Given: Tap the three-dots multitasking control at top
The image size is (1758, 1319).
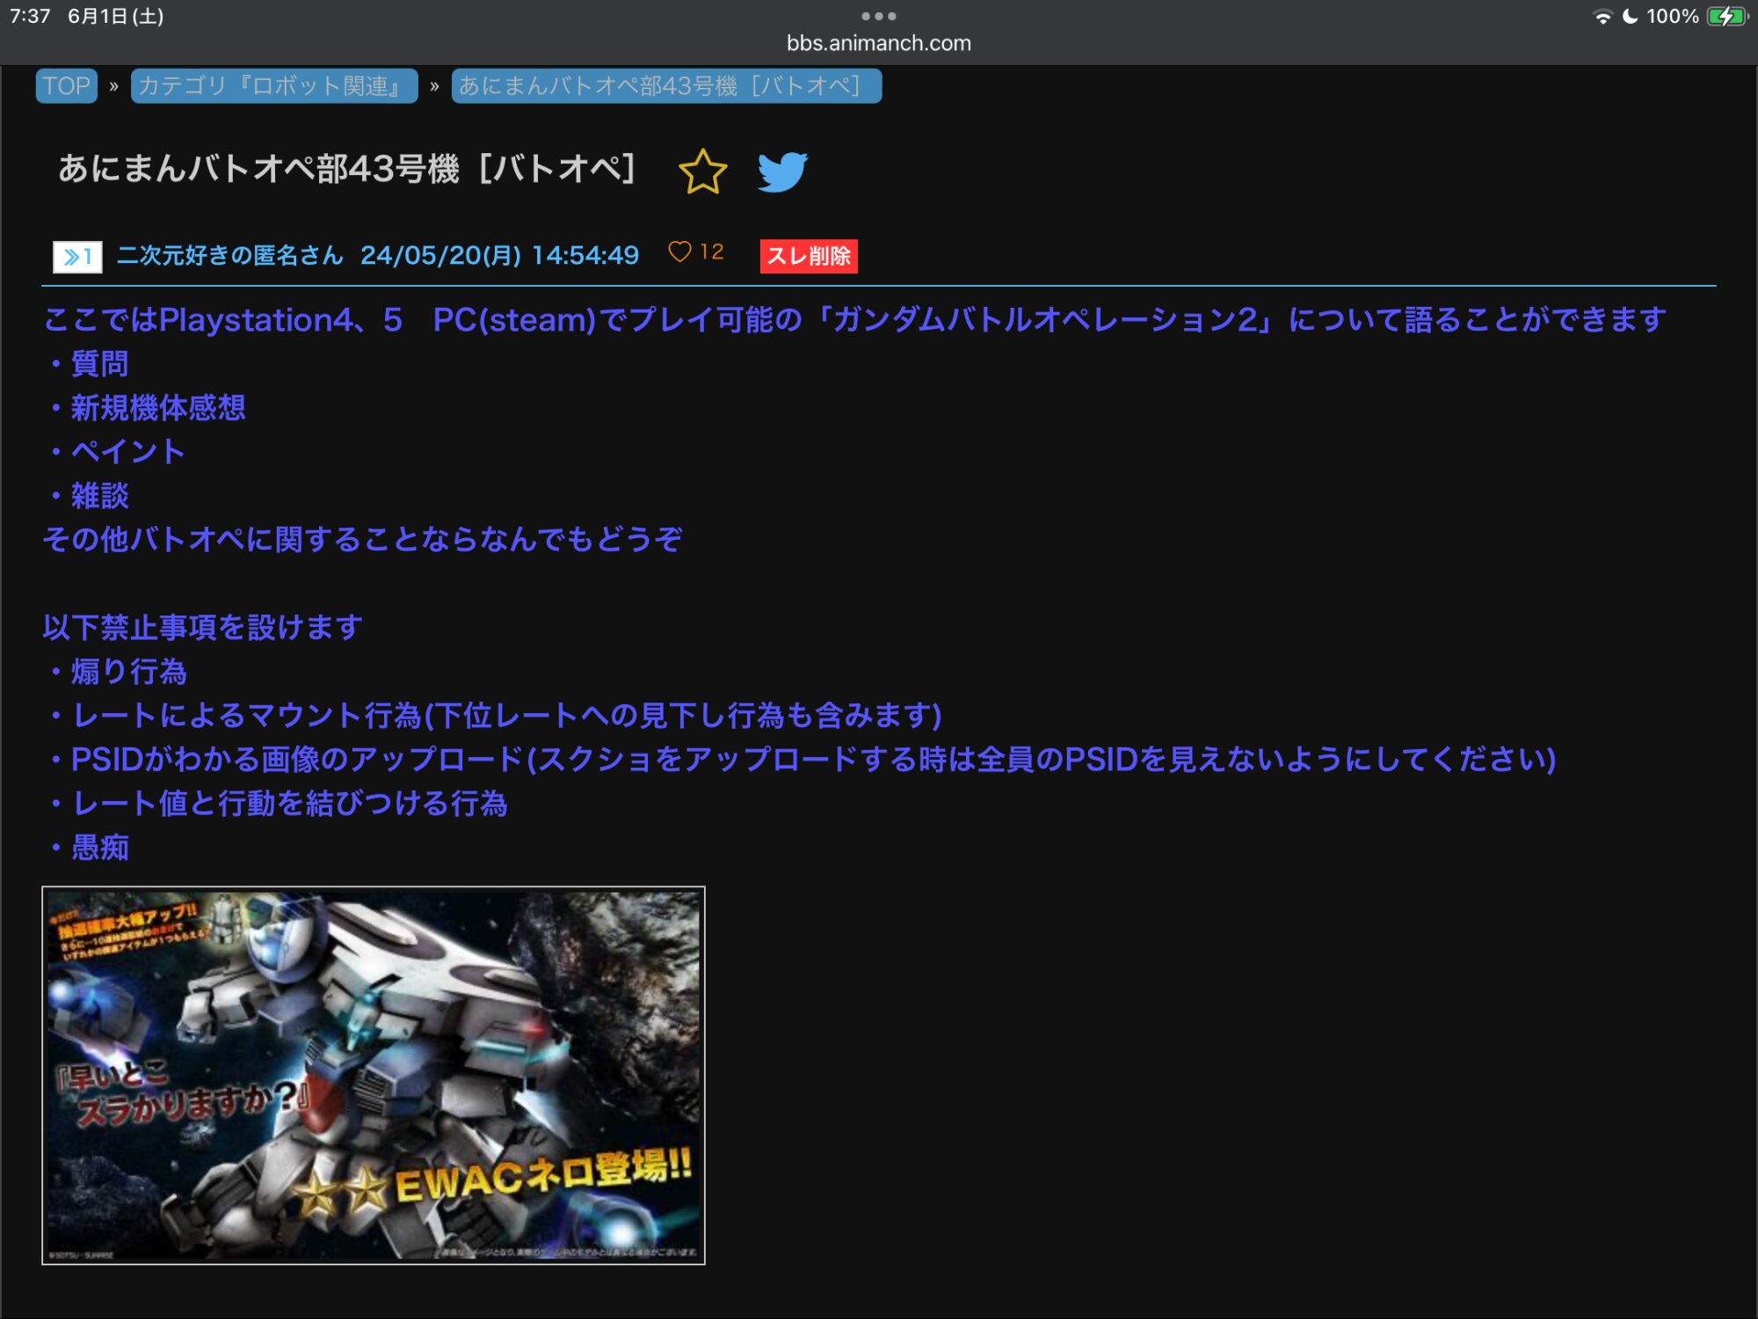Looking at the screenshot, I should (878, 16).
